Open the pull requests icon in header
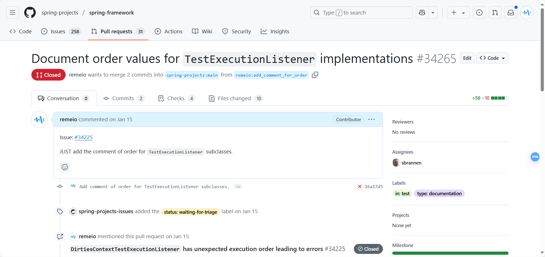This screenshot has width=545, height=257. coord(495,13)
